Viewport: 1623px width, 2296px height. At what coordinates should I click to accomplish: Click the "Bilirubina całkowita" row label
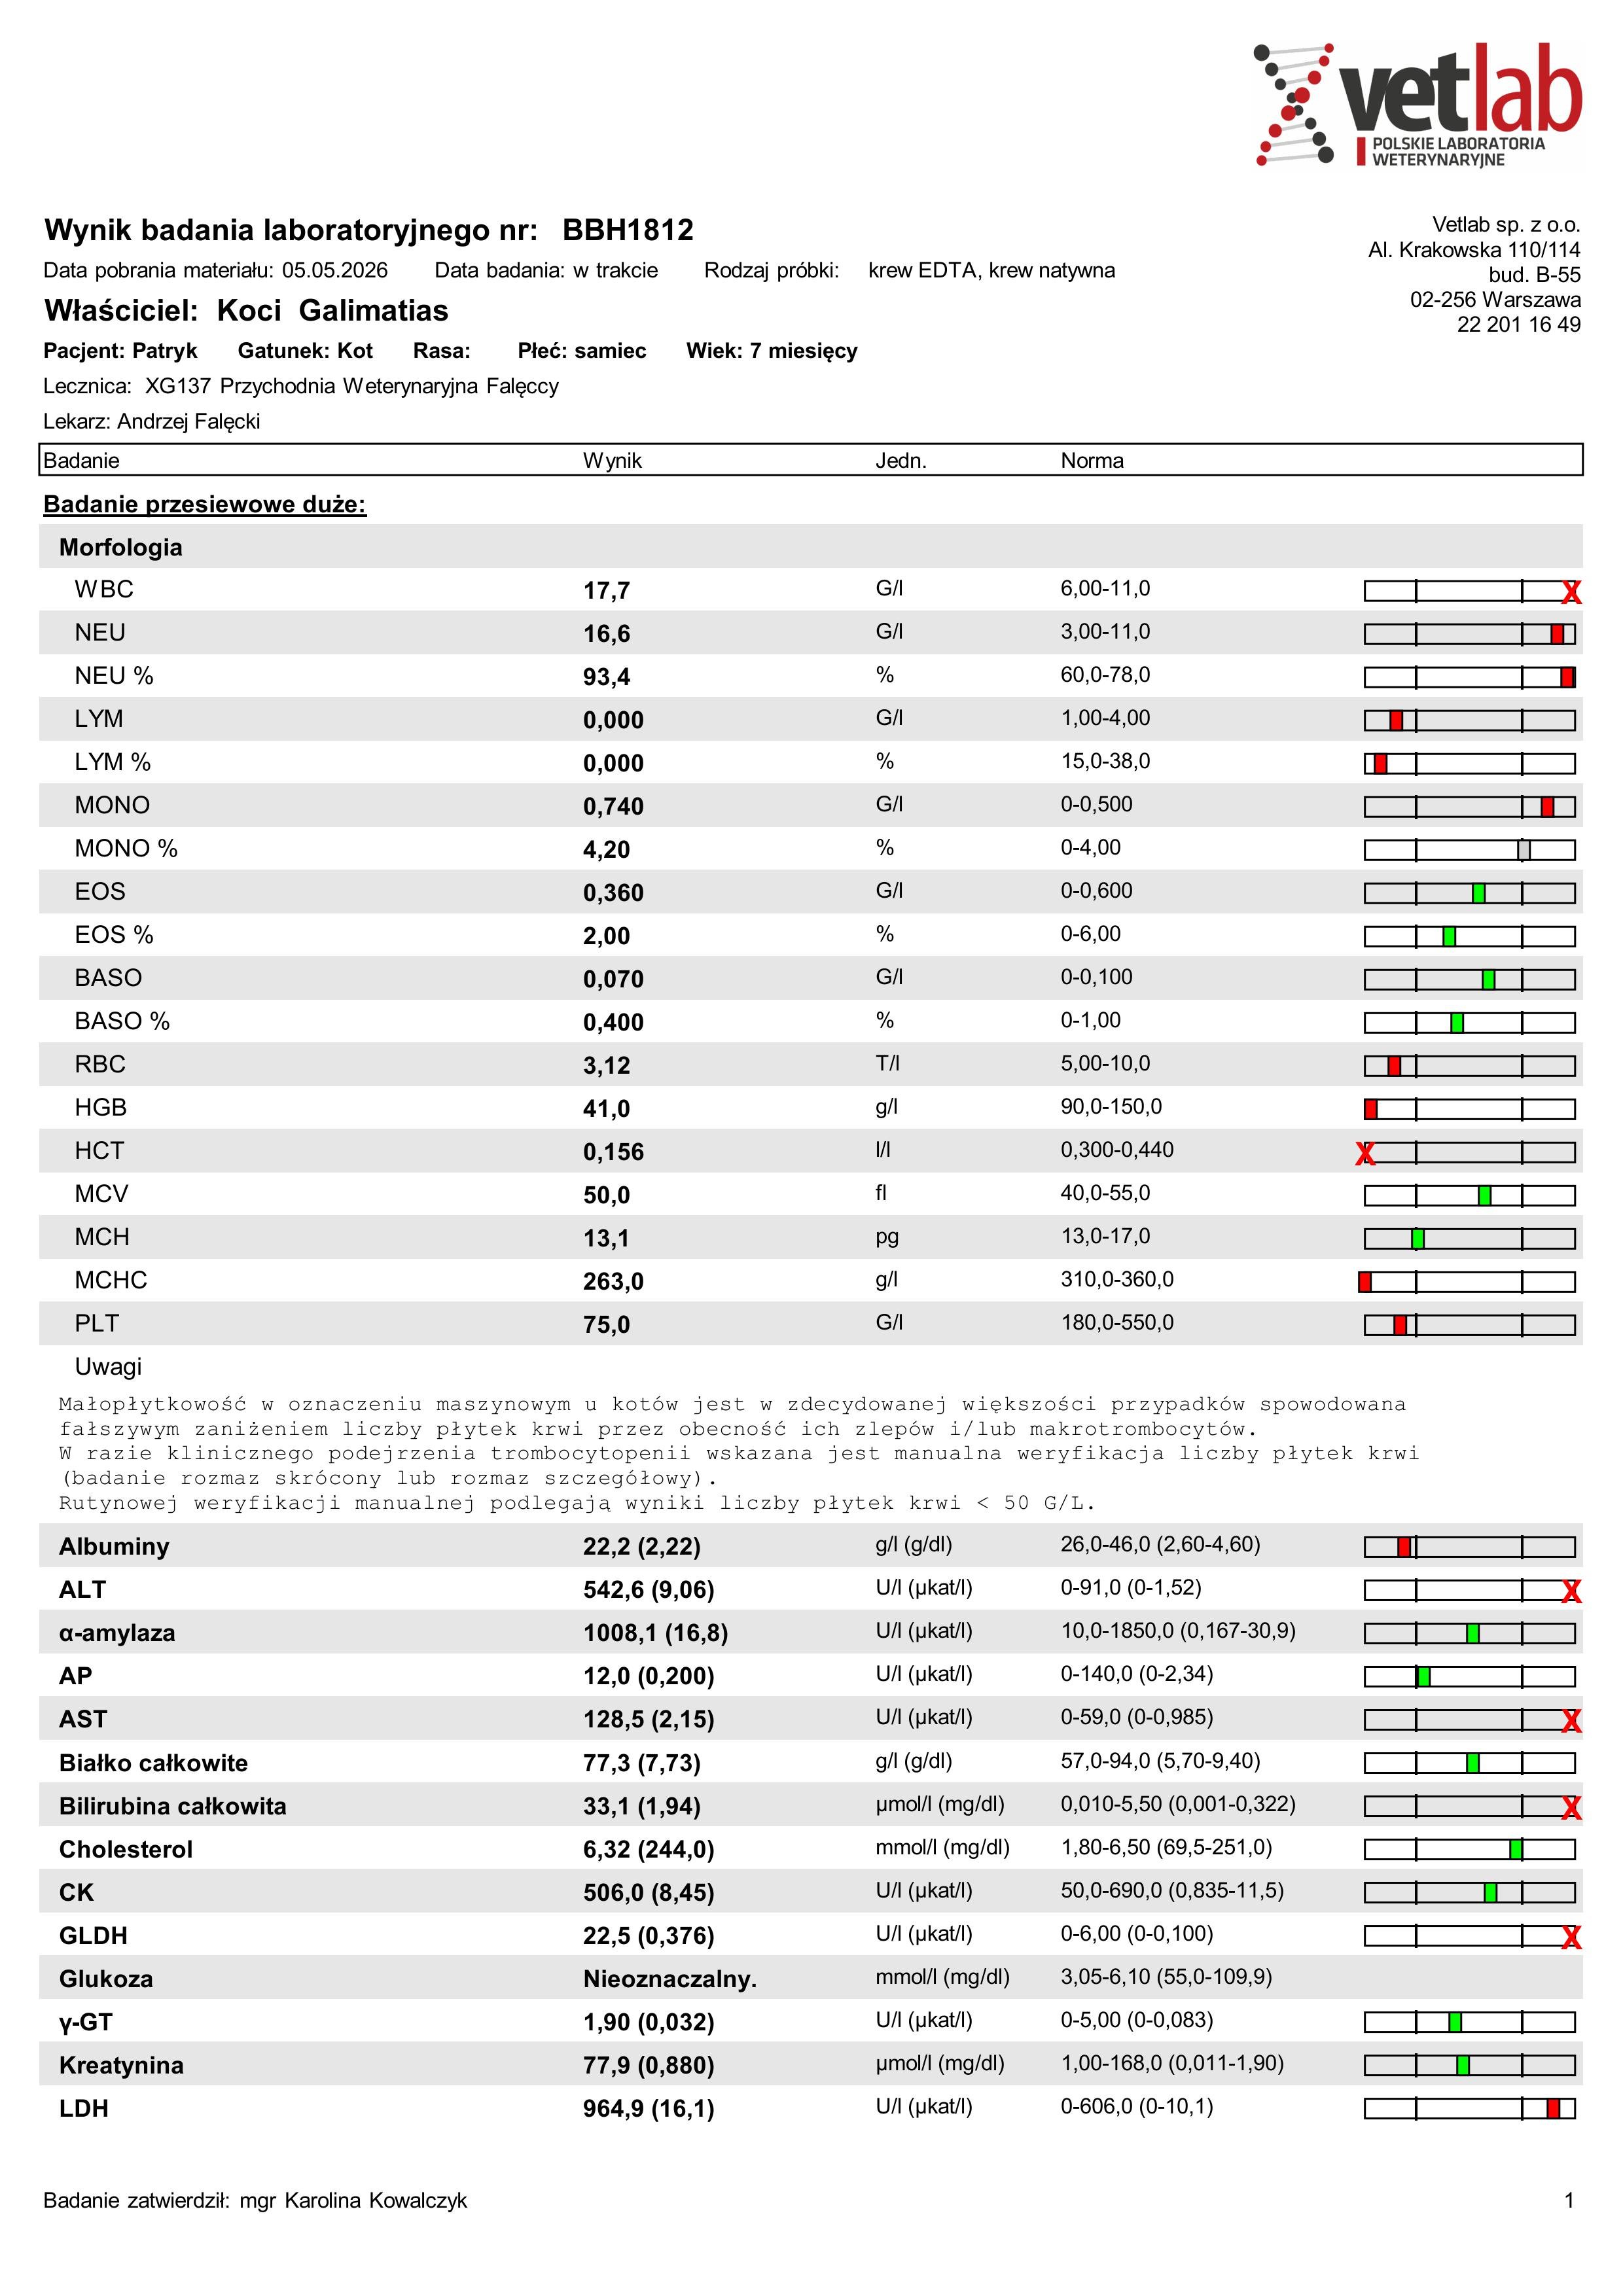click(173, 1806)
